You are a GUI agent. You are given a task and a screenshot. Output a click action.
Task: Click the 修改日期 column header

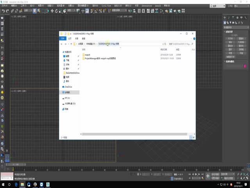164,50
